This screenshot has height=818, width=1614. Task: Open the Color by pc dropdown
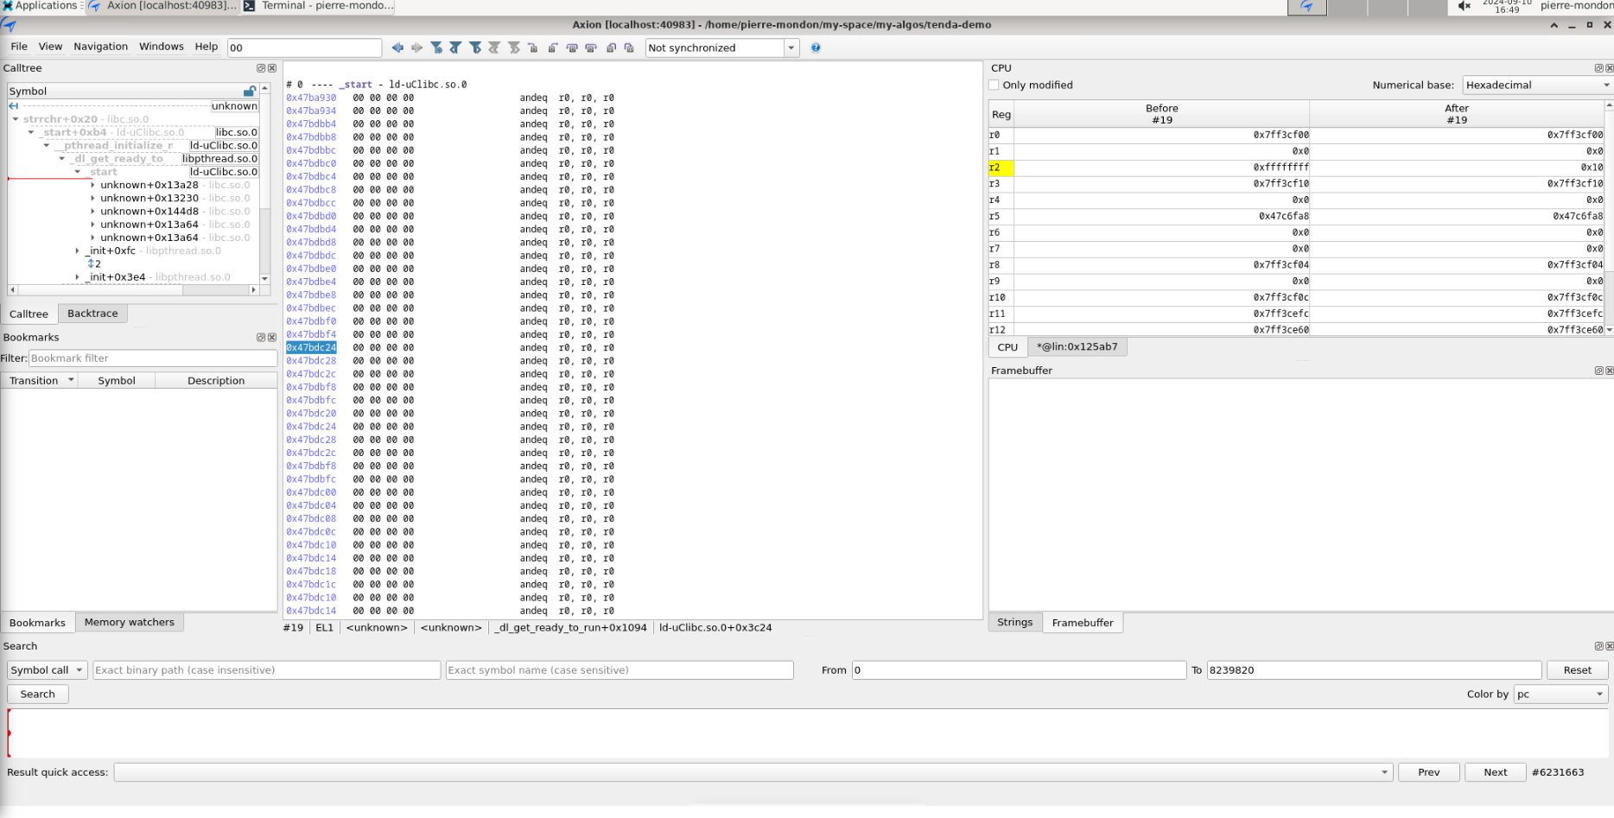(1560, 694)
